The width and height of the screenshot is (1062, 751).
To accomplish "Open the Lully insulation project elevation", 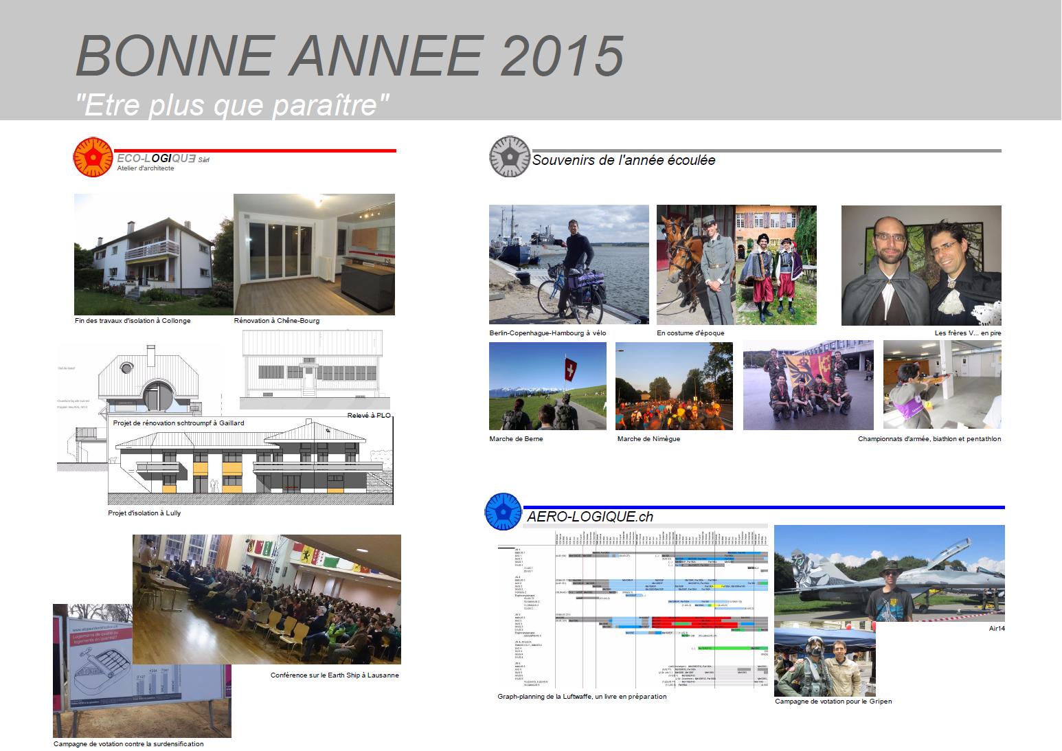I will coord(251,460).
